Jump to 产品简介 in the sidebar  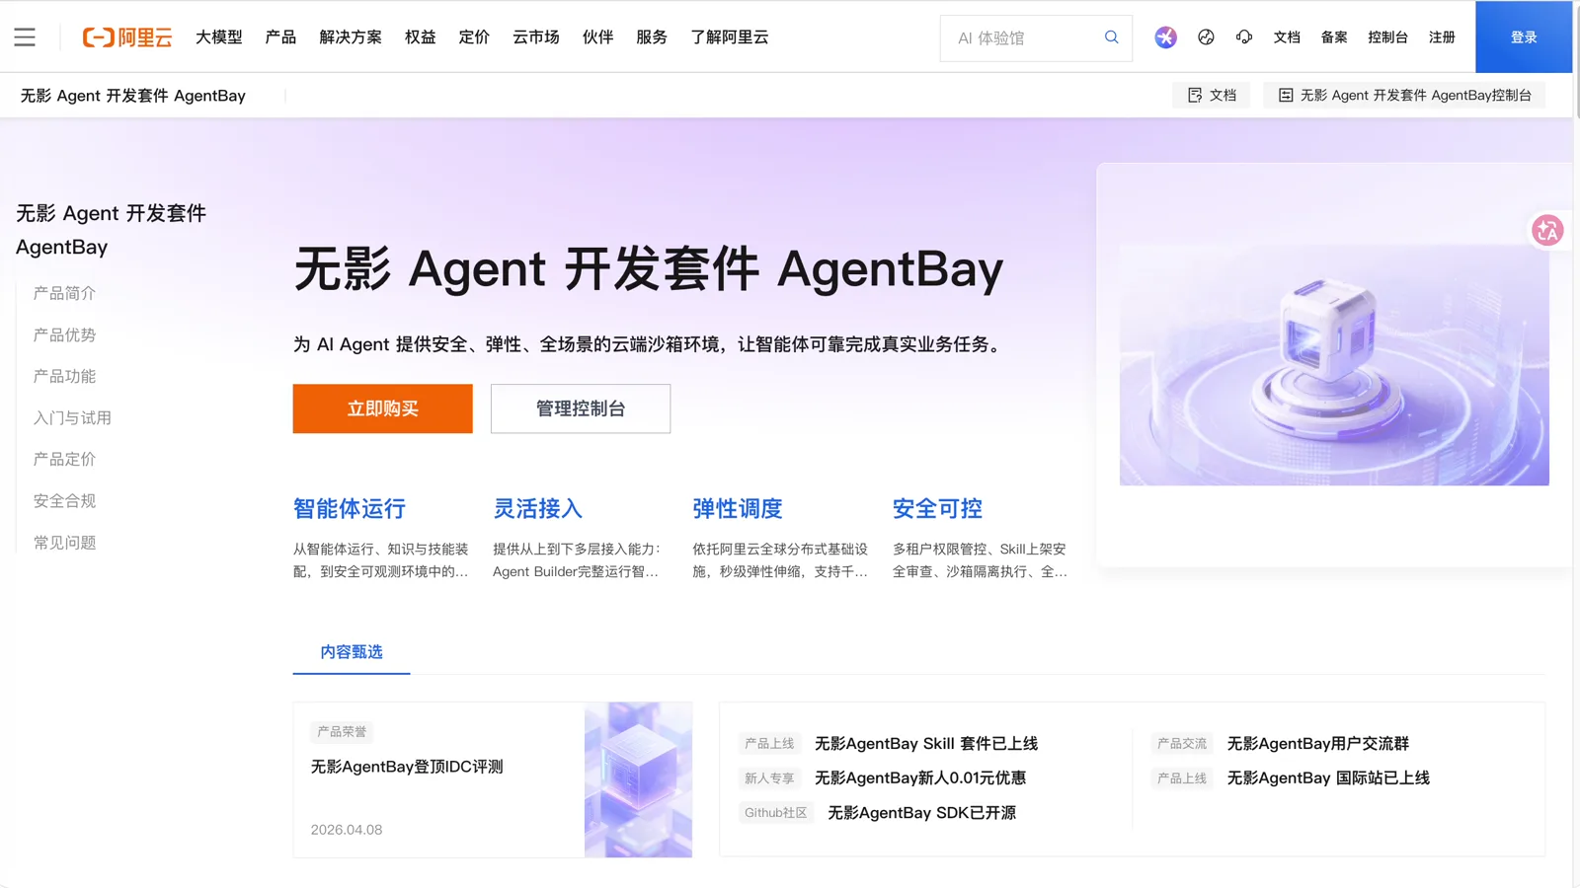click(64, 293)
